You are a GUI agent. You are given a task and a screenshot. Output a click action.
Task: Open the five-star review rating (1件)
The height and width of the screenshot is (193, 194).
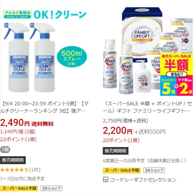[x=20, y=170]
